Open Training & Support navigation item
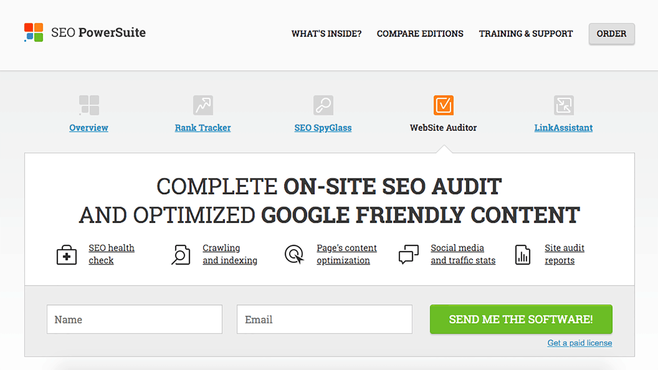The width and height of the screenshot is (658, 370). click(526, 34)
